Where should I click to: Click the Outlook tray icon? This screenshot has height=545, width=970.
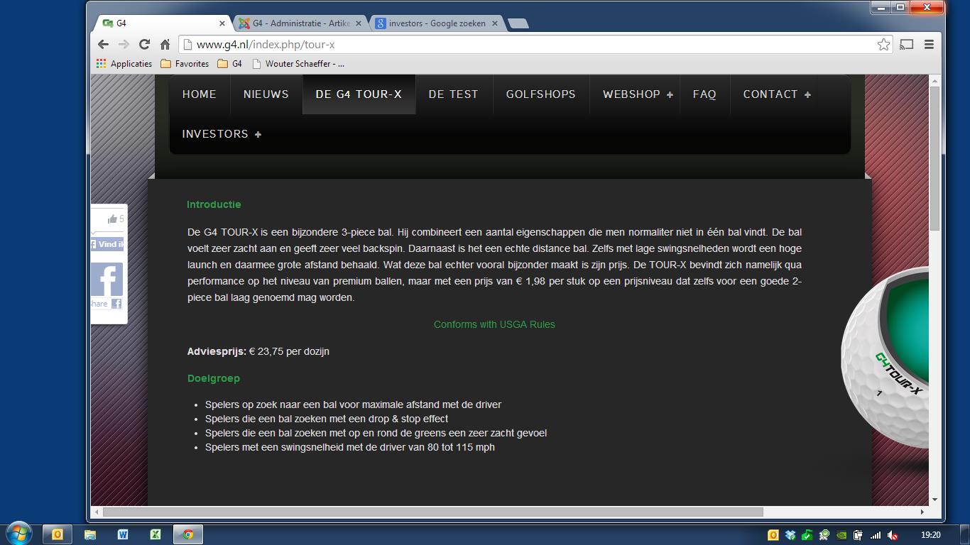click(x=773, y=535)
